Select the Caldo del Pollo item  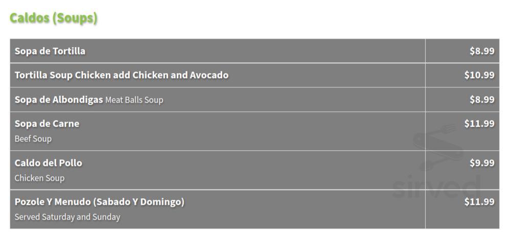[49, 163]
